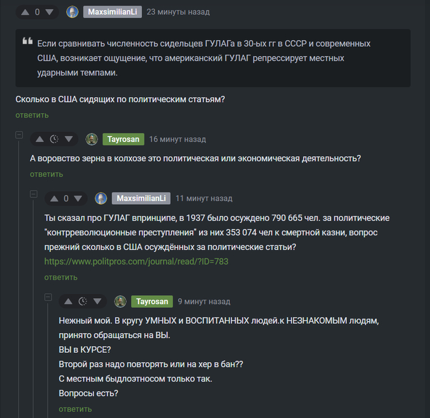This screenshot has width=430, height=418.
Task: Open MaxsimilianLi profile from top comment username
Action: [112, 12]
